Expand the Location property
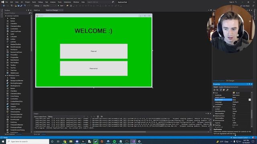257x144 pixels. point(214,107)
